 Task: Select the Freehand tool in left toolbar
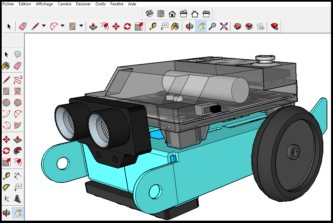[x=18, y=80]
